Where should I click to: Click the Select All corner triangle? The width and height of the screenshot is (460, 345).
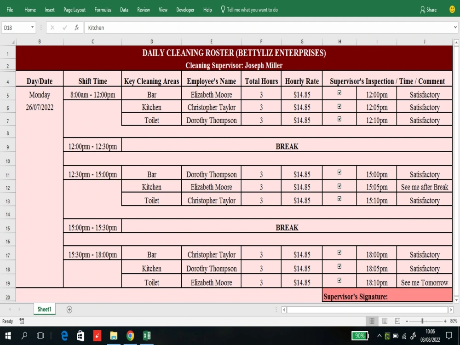[x=13, y=42]
